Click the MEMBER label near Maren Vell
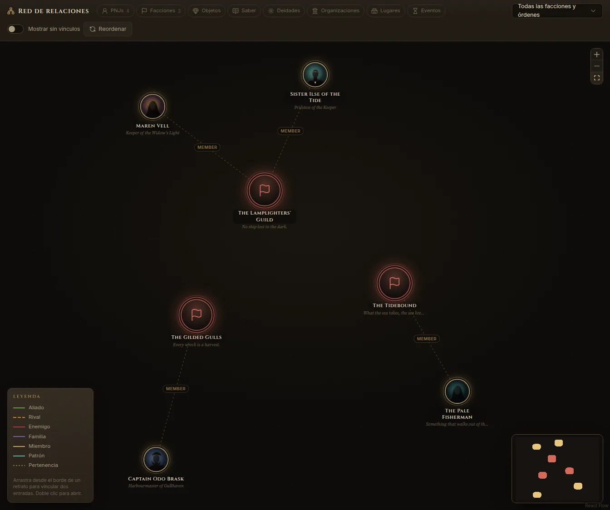The image size is (610, 510). 207,147
